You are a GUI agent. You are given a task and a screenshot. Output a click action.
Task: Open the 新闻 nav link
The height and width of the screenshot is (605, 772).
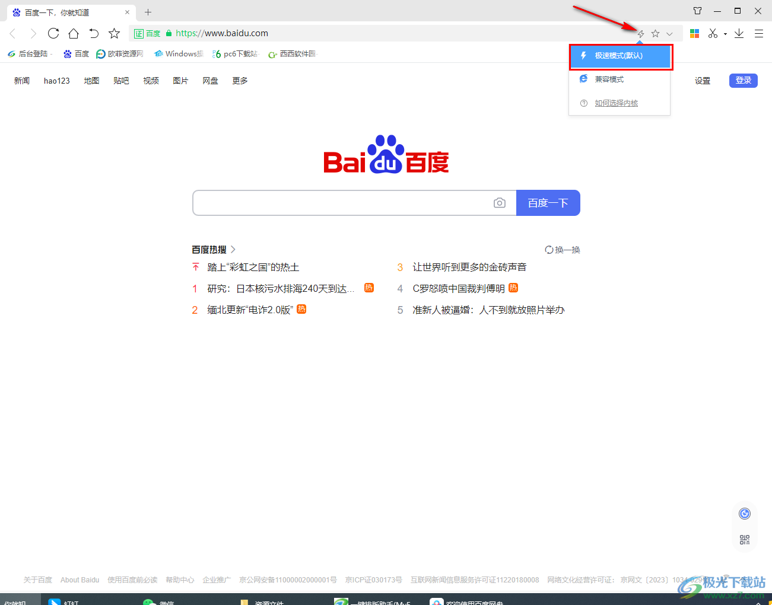(x=22, y=81)
